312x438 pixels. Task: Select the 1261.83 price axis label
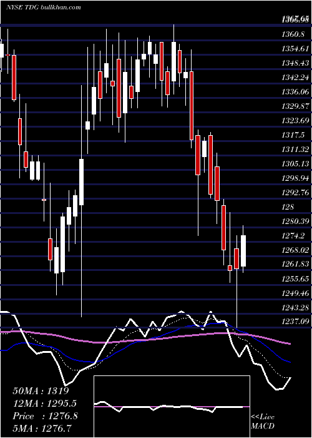(295, 265)
